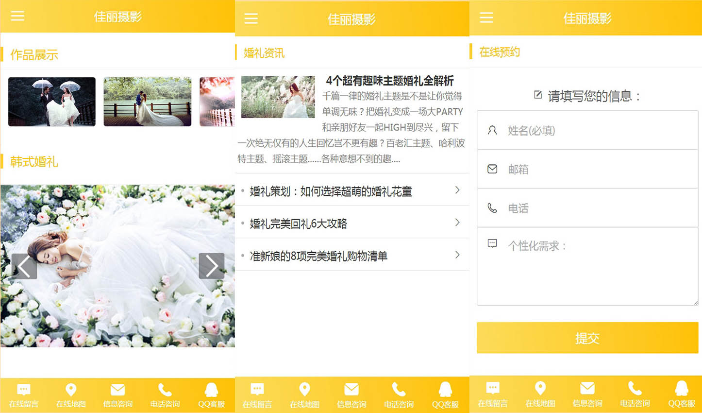Click 韩式婚礼 section heading
This screenshot has width=702, height=413.
(34, 162)
